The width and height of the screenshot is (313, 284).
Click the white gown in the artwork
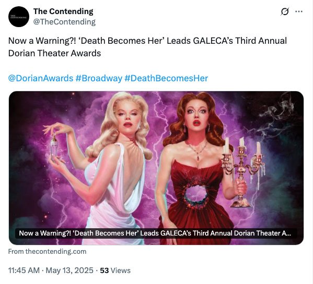click(115, 195)
